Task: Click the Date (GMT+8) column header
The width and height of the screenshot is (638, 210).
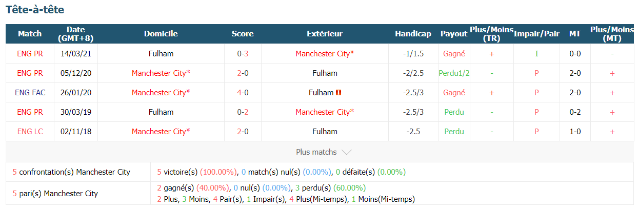Action: (76, 34)
